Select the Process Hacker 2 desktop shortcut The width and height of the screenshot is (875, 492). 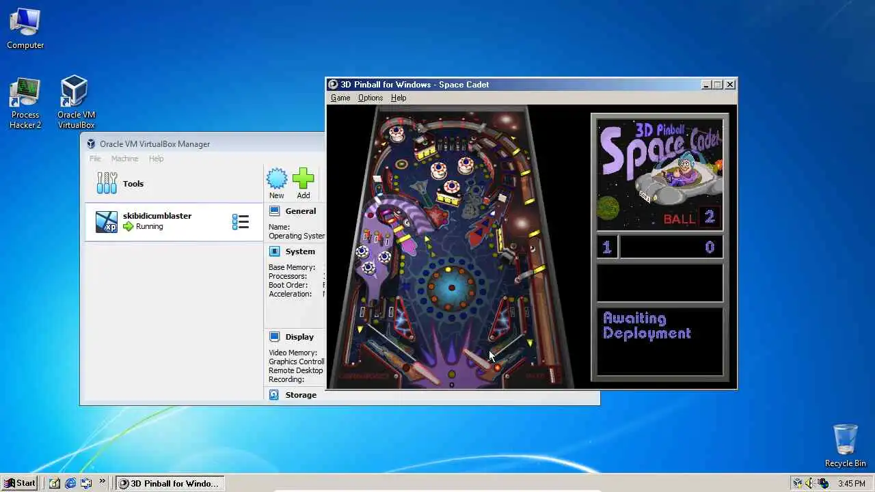(25, 103)
